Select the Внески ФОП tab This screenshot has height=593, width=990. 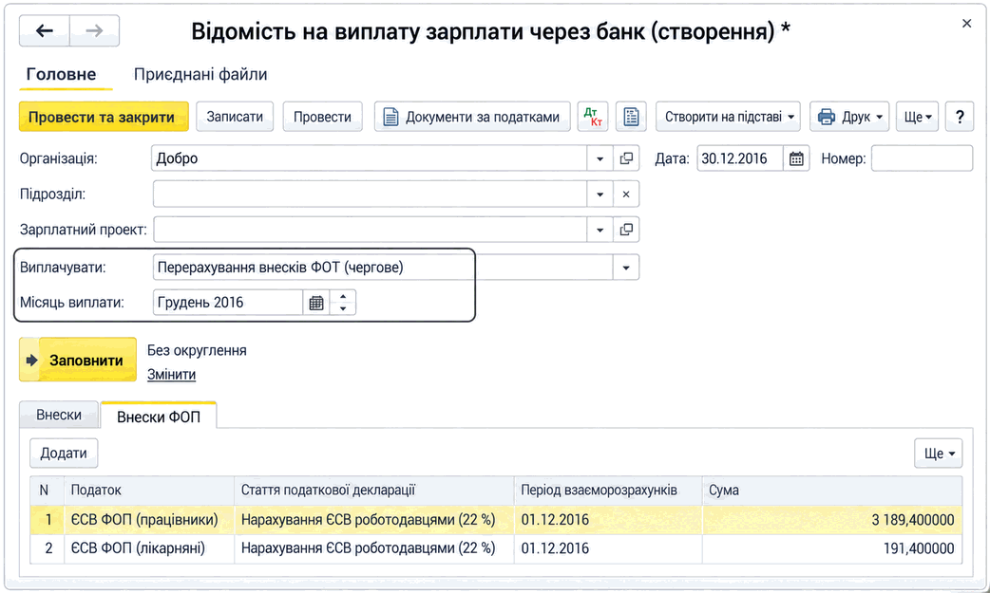[x=159, y=417]
